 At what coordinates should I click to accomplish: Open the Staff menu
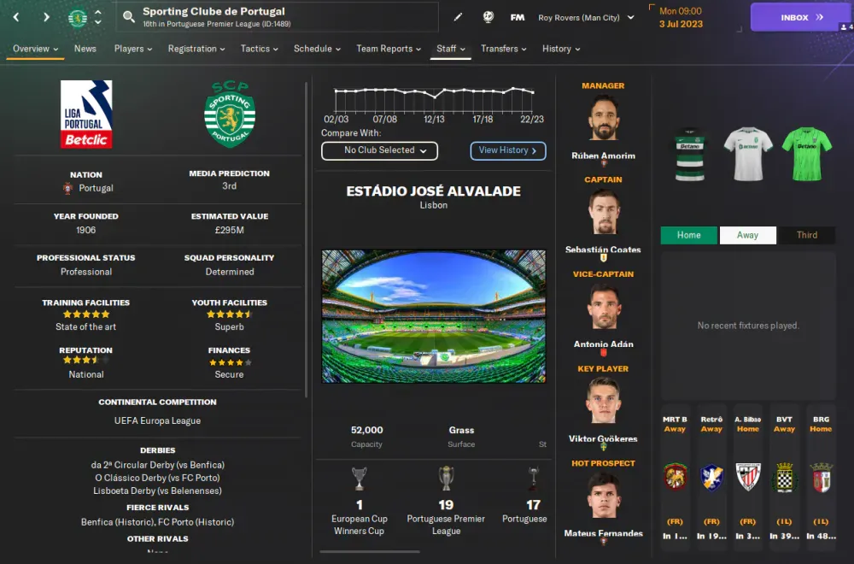[x=450, y=49]
